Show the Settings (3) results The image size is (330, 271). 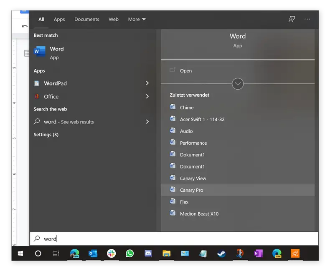[x=46, y=135]
